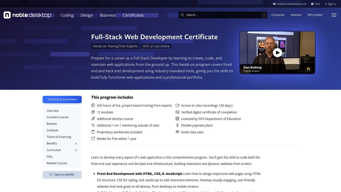Click the workbook icon beside Proprietary workbooks
The width and height of the screenshot is (341, 192).
click(93, 132)
